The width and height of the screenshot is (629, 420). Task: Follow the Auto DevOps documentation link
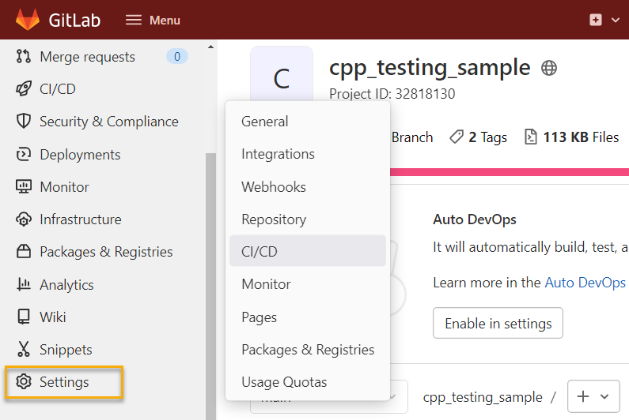click(585, 283)
